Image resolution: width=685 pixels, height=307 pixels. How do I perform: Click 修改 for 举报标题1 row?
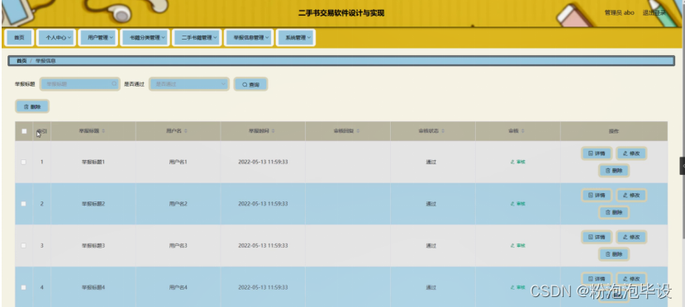[631, 153]
